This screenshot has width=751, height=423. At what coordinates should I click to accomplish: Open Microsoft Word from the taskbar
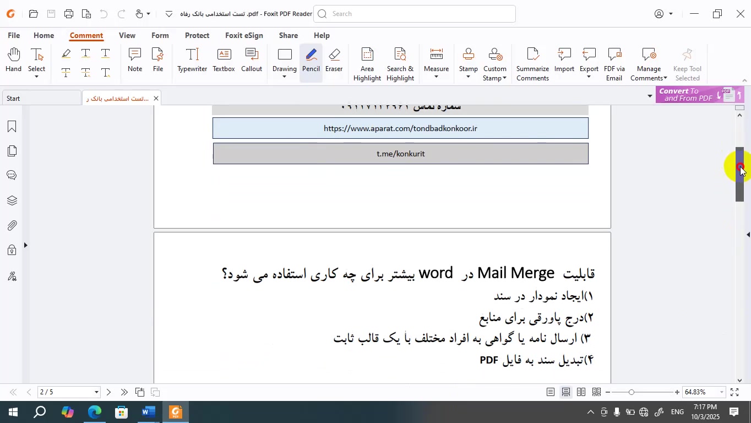[148, 412]
